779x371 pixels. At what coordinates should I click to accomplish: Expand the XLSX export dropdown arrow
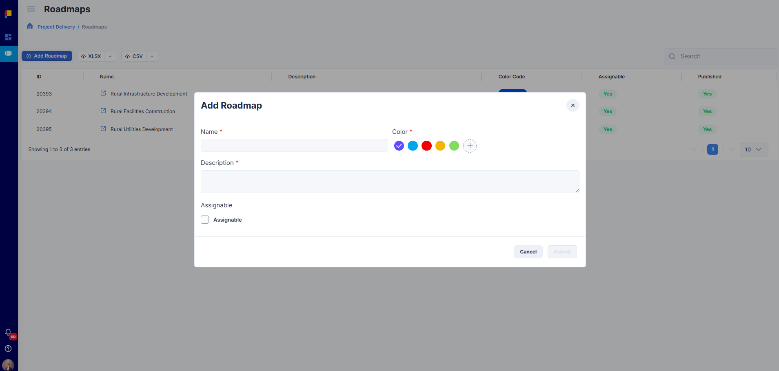109,56
